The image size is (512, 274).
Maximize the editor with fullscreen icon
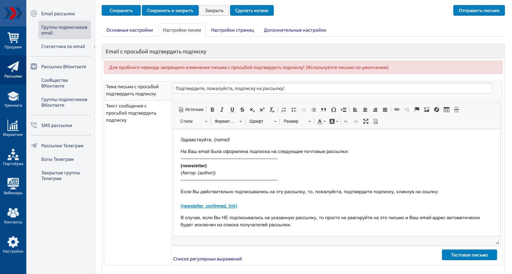(366, 121)
